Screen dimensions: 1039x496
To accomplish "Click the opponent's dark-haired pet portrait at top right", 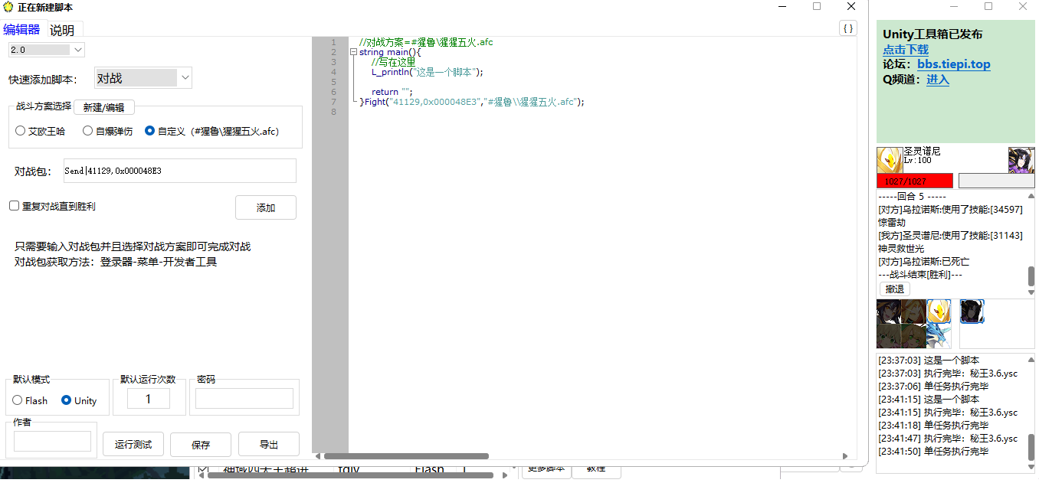I will pyautogui.click(x=1021, y=160).
